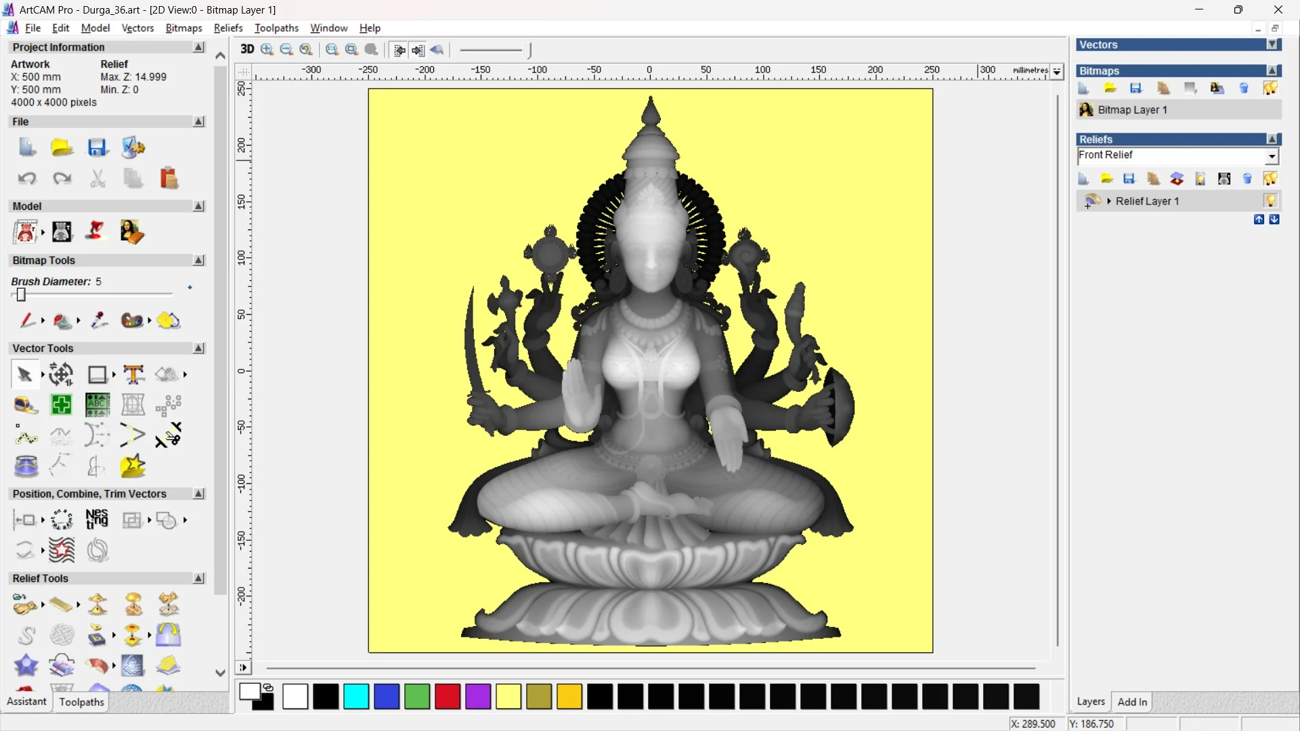Click the Zoom In magnifier icon
The height and width of the screenshot is (731, 1300).
267,49
